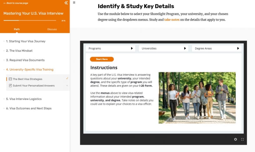The width and height of the screenshot is (255, 152).
Task: Click the students walking photo
Action: pos(197,98)
